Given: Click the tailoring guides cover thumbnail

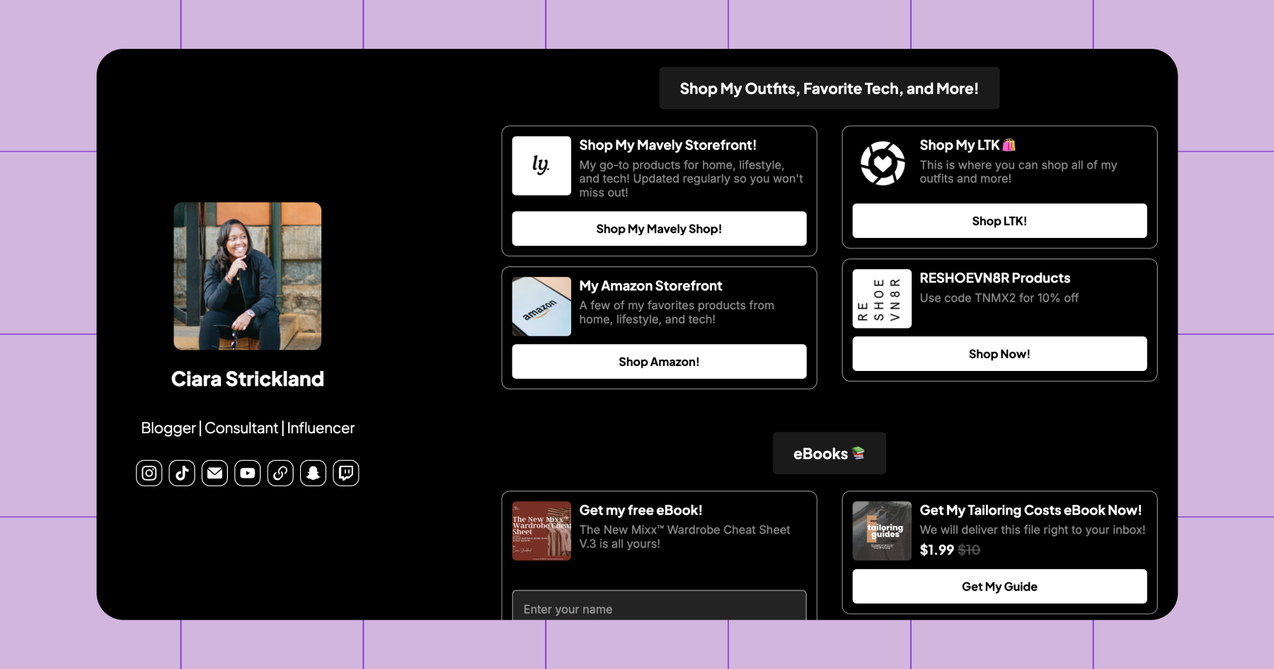Looking at the screenshot, I should [882, 531].
